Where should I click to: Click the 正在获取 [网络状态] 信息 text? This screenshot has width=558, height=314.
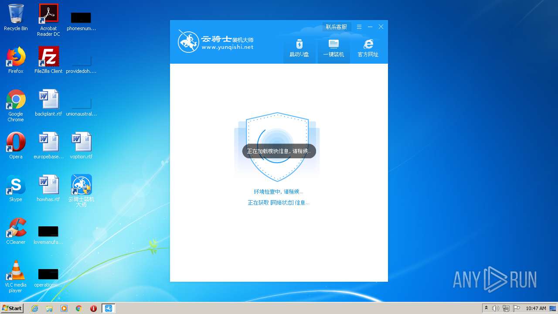pyautogui.click(x=279, y=202)
